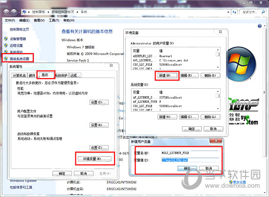The width and height of the screenshot is (269, 197).
Task: Click the shield icon next to 高级系统设置
Action: point(6,59)
